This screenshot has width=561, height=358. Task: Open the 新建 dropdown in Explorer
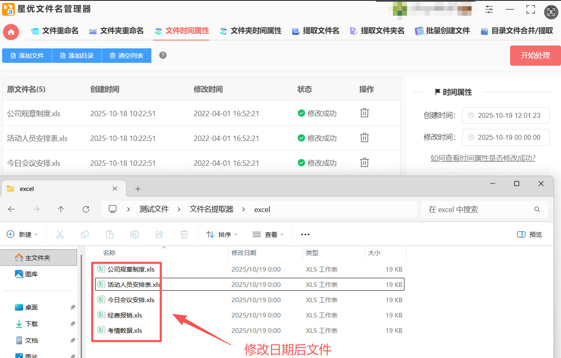click(x=23, y=234)
